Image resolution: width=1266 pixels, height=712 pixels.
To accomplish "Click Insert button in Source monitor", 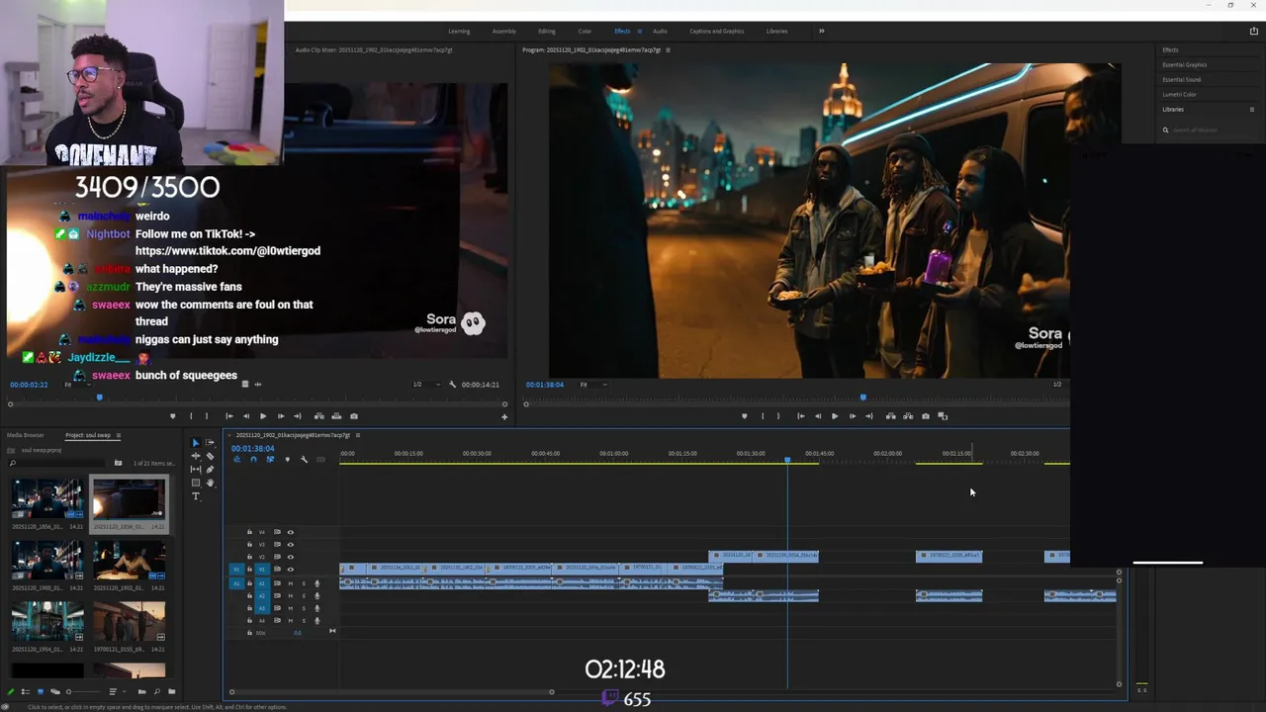I will point(318,416).
